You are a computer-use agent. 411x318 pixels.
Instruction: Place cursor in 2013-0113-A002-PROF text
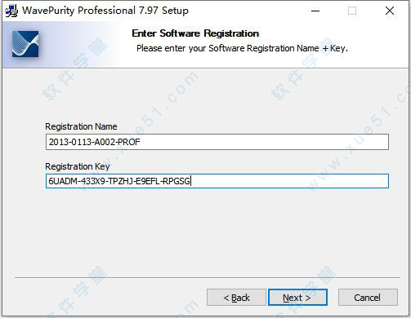click(94, 142)
